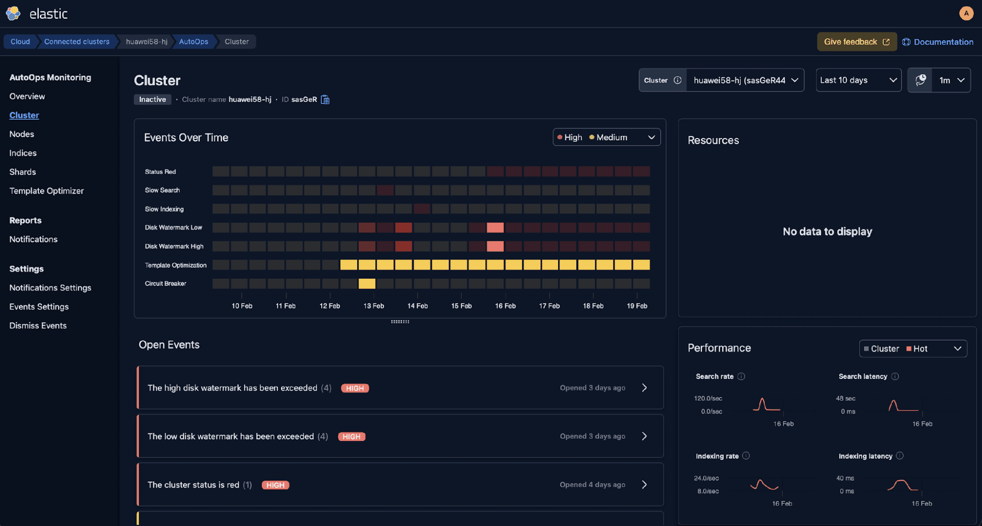Click the HIGH badge on cluster status red event
The image size is (982, 526).
coord(276,485)
